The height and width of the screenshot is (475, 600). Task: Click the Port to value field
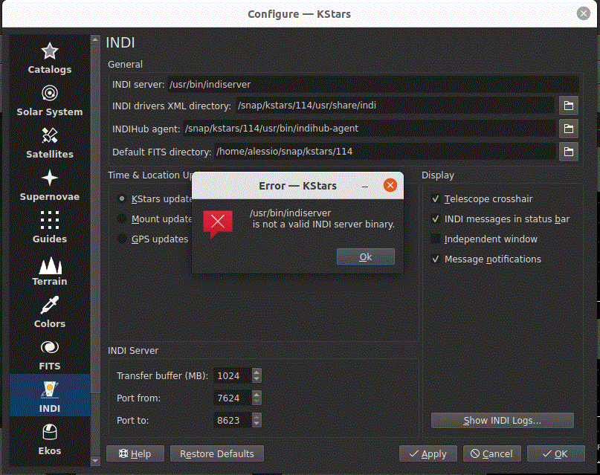[x=233, y=420]
